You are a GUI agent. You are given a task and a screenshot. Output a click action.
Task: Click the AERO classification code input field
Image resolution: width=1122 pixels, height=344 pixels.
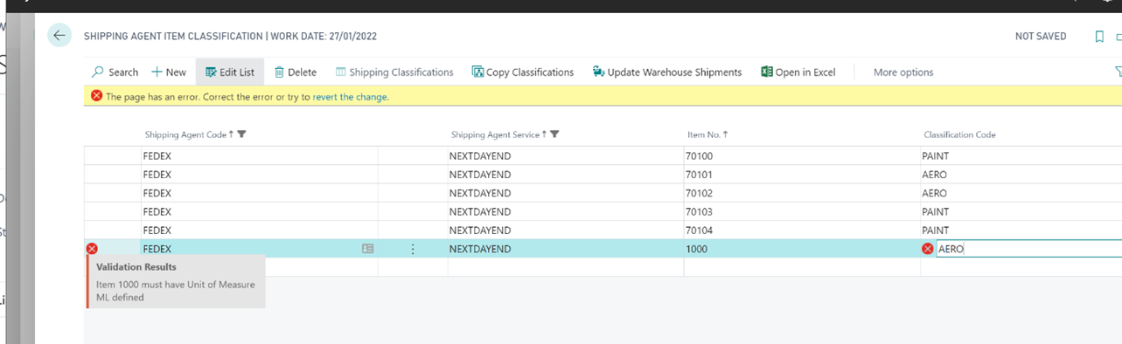1028,249
